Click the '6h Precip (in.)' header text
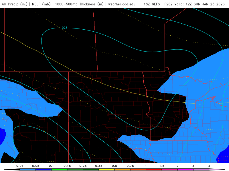This screenshot has width=229, height=171. point(15,4)
